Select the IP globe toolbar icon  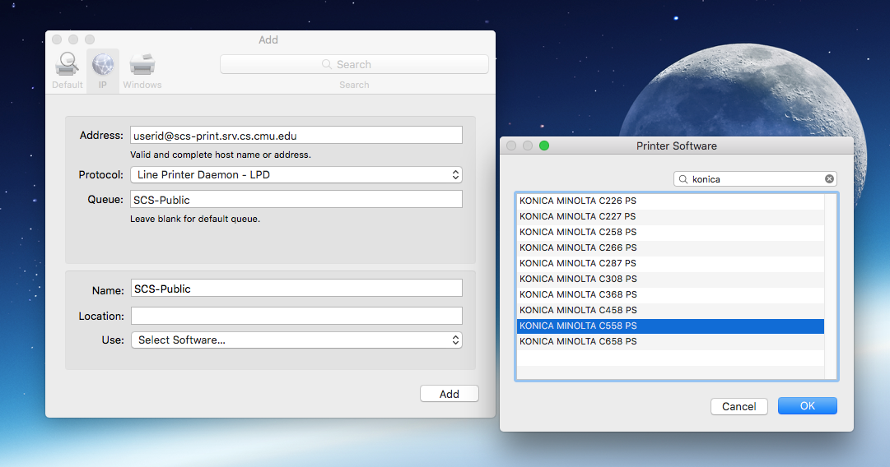click(103, 65)
